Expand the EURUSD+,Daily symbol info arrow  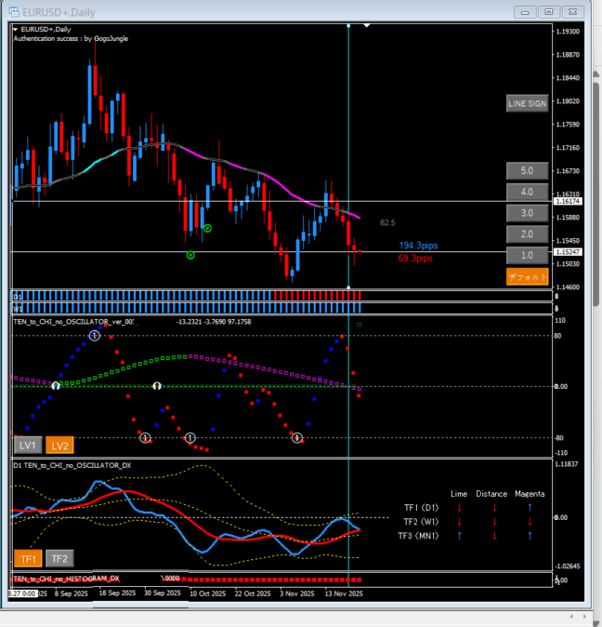(x=16, y=30)
